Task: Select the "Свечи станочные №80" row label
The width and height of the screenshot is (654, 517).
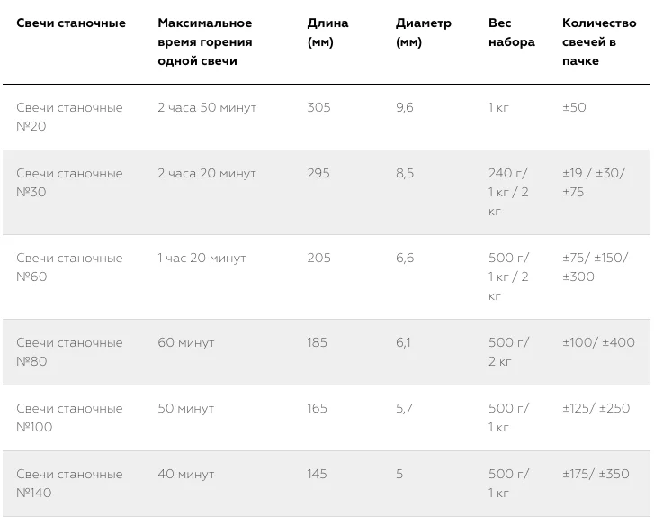Action: coord(69,352)
